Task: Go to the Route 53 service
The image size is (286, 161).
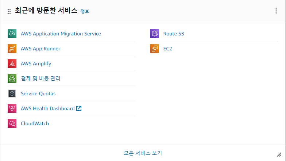Action: (x=174, y=34)
